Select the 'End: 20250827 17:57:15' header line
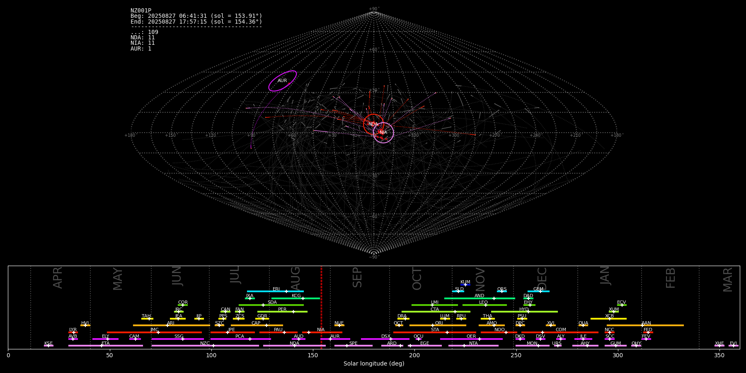 196,22
